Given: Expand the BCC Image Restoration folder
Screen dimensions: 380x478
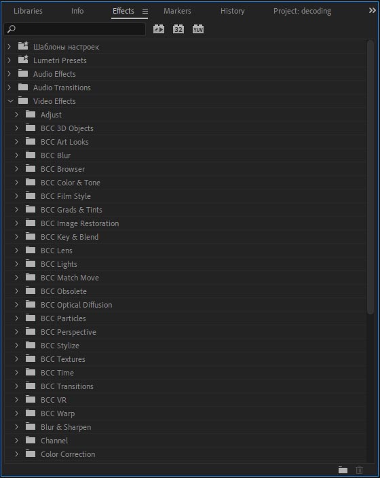Looking at the screenshot, I should pyautogui.click(x=17, y=223).
